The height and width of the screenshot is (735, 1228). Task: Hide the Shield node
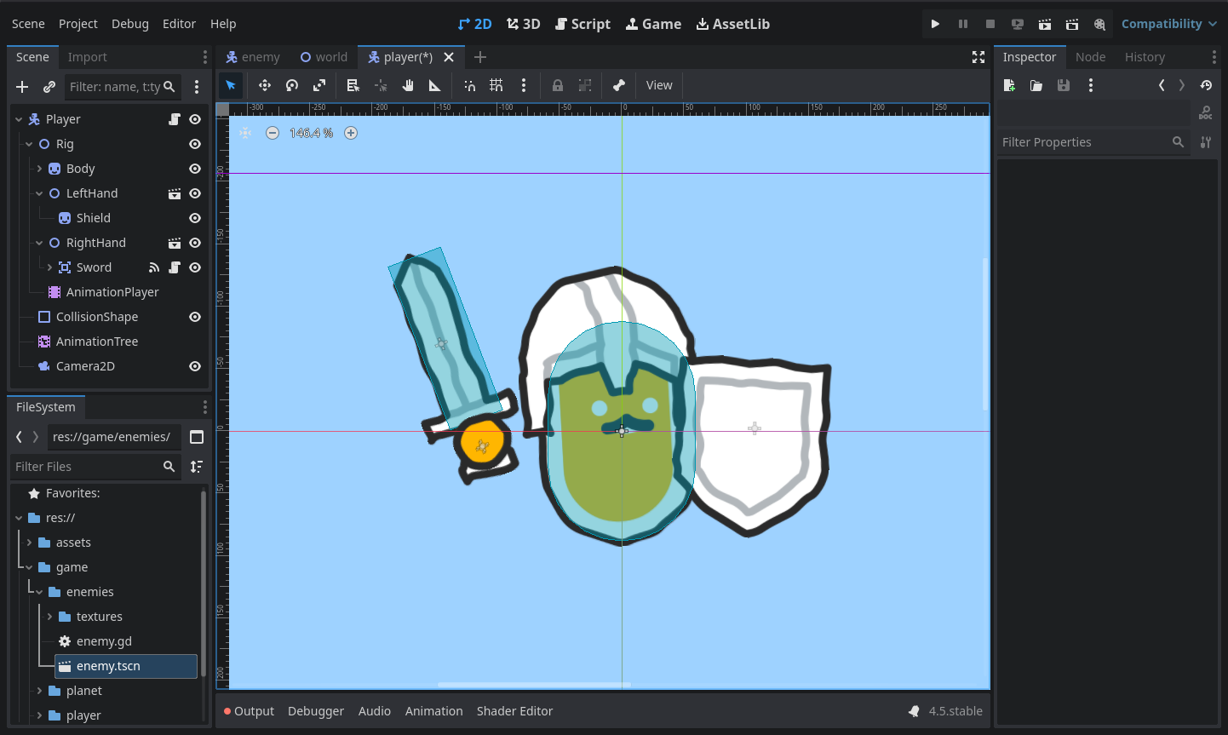tap(195, 218)
